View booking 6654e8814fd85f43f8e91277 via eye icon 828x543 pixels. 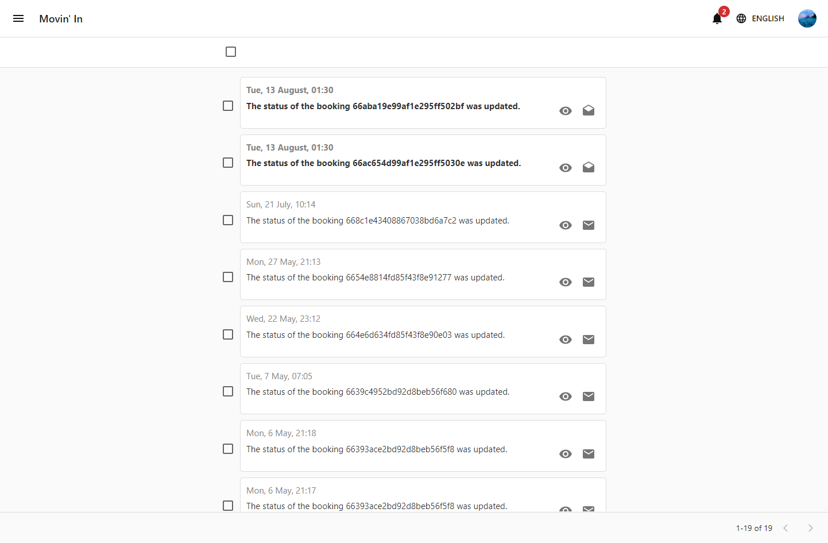[566, 282]
